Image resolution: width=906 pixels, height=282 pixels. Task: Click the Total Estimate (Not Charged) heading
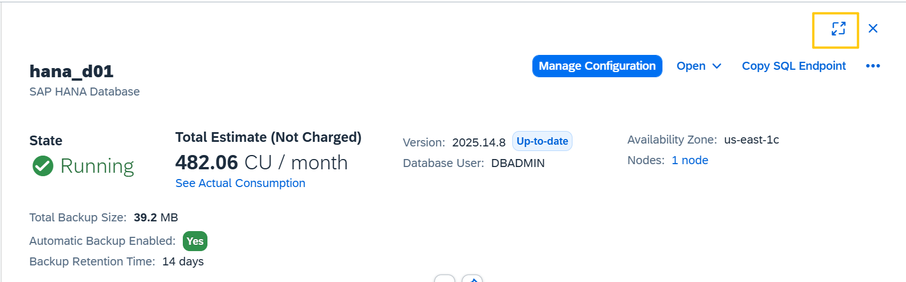[268, 137]
